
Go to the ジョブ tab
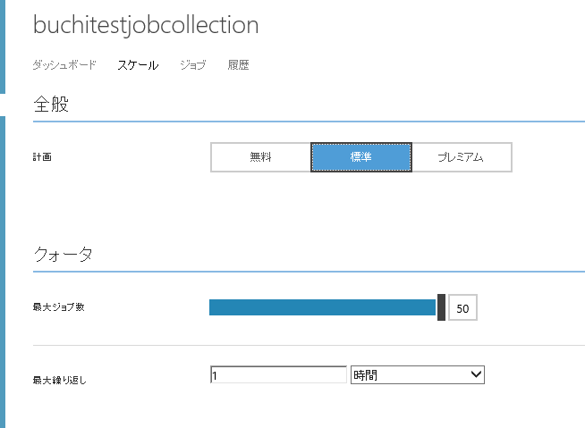click(192, 65)
